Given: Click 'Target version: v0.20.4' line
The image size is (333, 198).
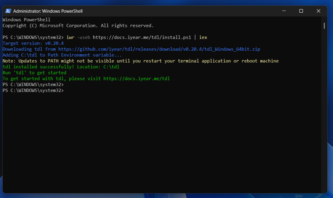Looking at the screenshot, I should 33,43.
